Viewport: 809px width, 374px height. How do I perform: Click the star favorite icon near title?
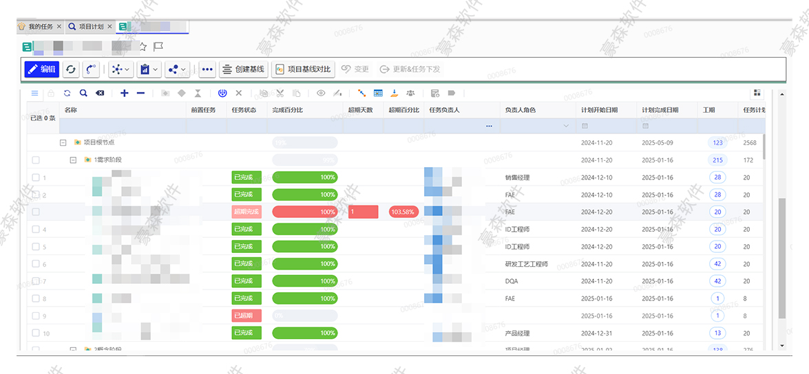(x=143, y=47)
